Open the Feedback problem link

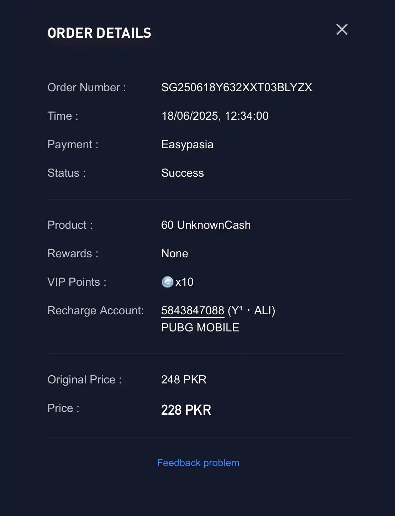198,463
